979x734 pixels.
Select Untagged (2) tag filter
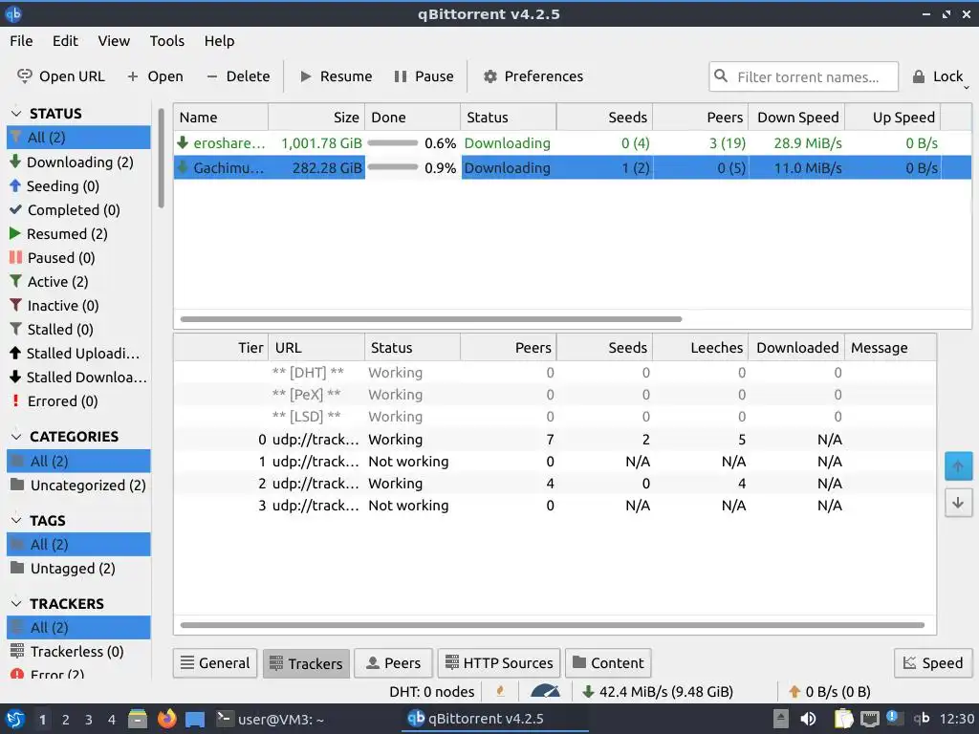tap(78, 568)
